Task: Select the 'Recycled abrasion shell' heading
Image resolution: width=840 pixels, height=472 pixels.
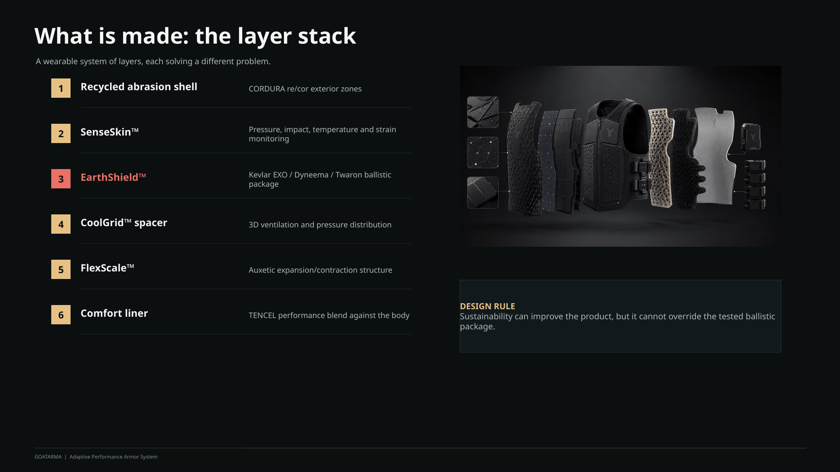Action: click(139, 87)
